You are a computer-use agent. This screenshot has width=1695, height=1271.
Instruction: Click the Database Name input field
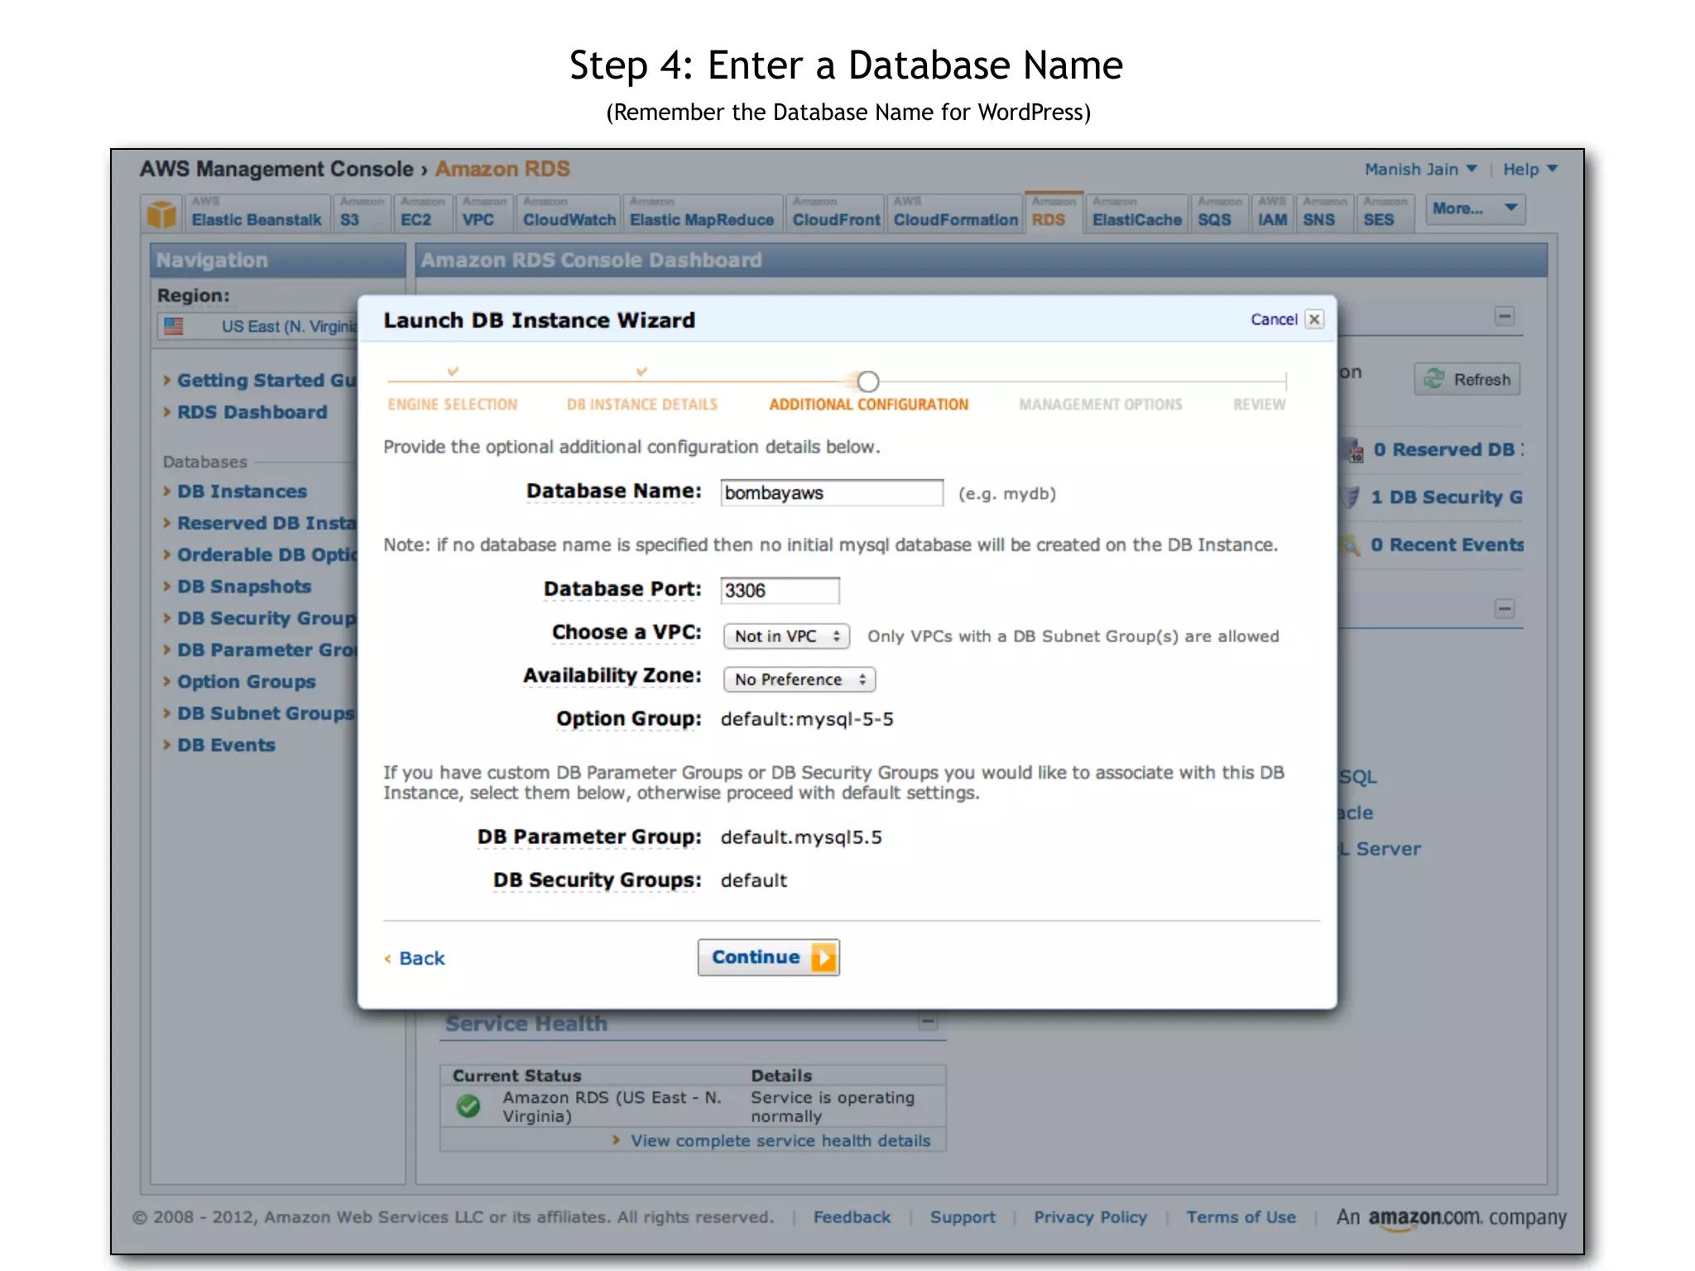point(832,492)
